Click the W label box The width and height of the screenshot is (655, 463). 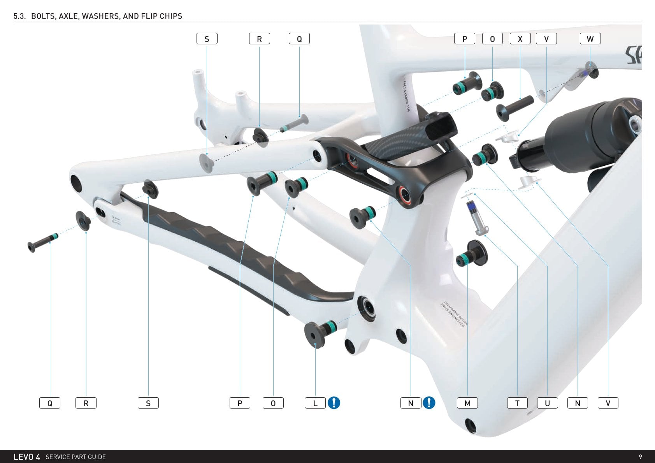590,39
